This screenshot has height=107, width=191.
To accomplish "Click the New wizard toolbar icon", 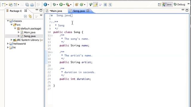I will 4,5.
